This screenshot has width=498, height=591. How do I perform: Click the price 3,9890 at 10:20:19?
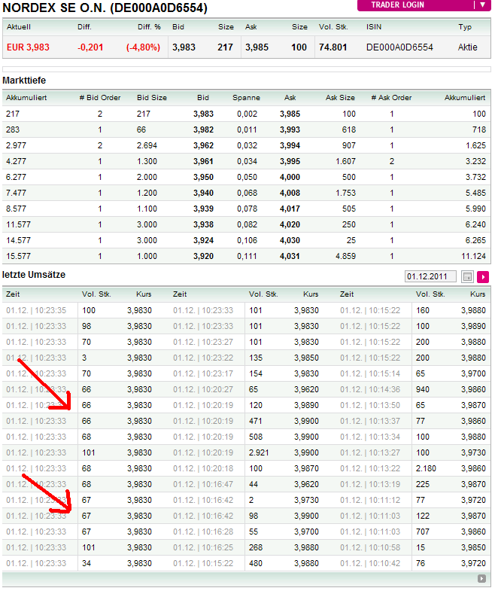tap(306, 405)
